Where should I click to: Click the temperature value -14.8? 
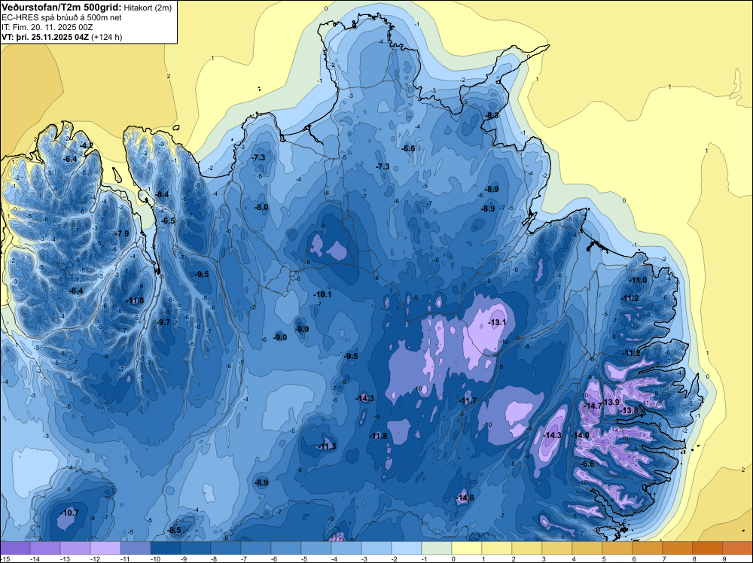point(465,498)
